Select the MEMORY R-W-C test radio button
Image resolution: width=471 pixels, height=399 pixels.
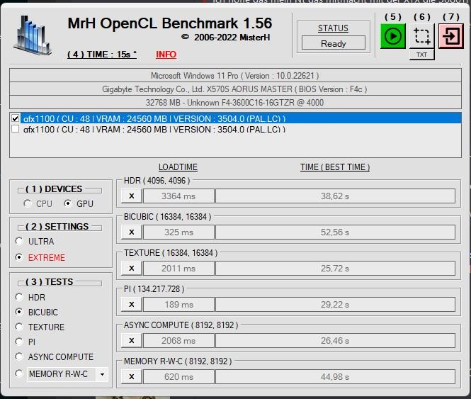pyautogui.click(x=19, y=373)
